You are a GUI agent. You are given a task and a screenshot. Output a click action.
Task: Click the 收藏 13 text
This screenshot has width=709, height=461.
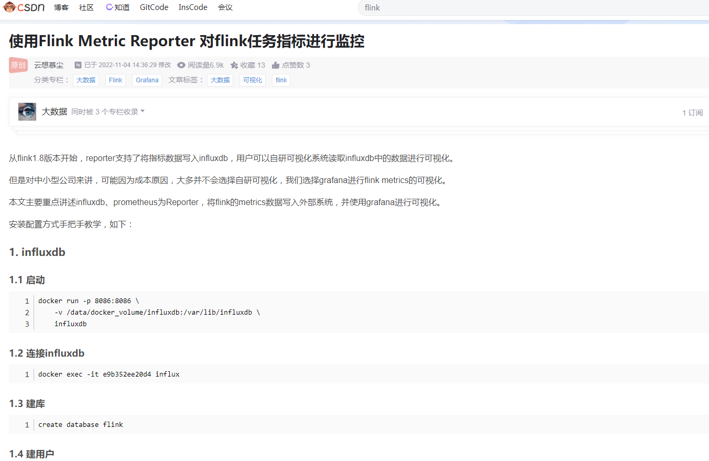253,65
